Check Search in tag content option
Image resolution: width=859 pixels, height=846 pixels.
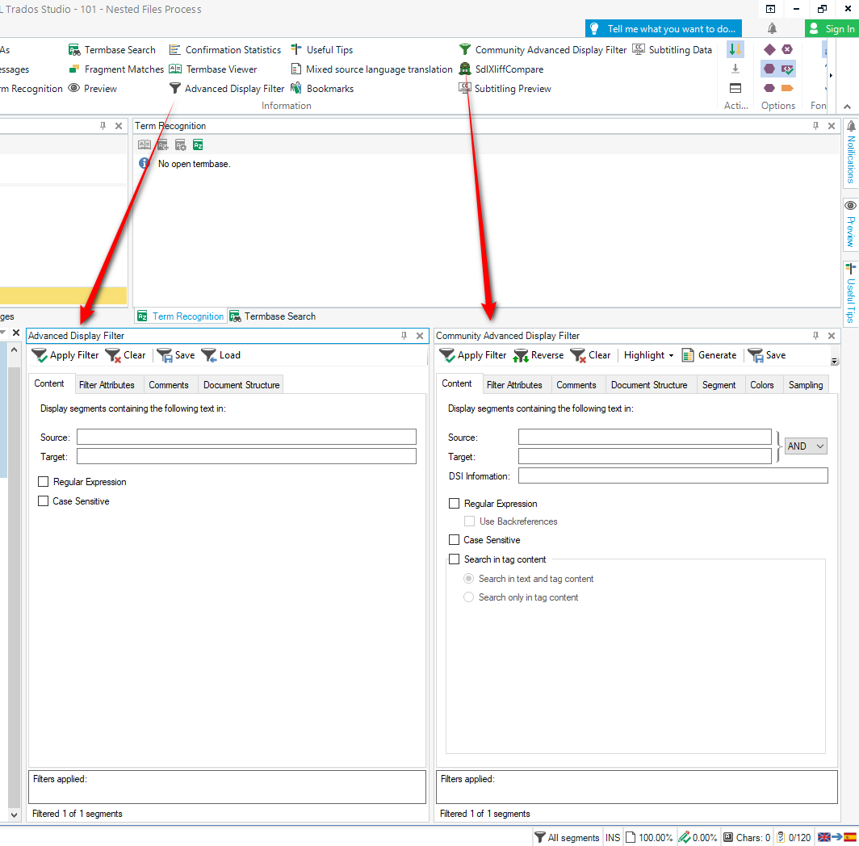pyautogui.click(x=455, y=559)
